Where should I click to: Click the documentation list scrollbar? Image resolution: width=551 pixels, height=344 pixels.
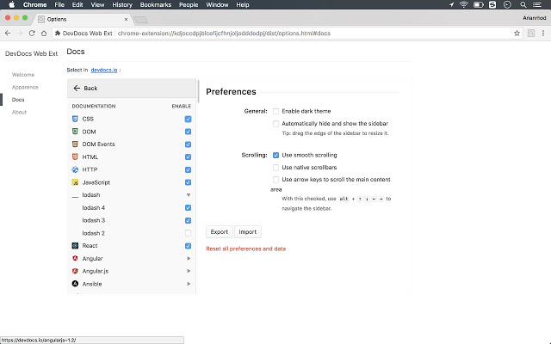tap(199, 92)
